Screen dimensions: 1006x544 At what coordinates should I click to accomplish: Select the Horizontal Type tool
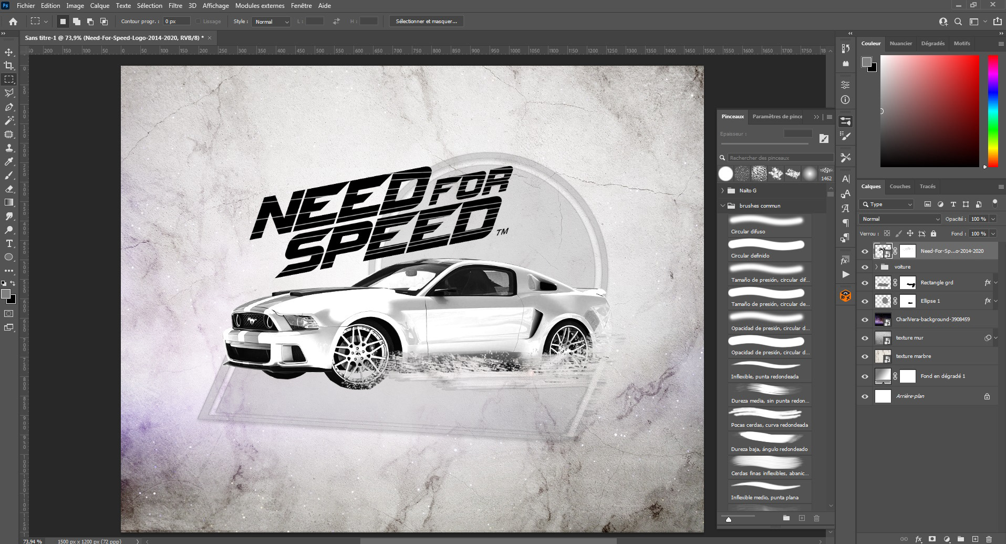tap(9, 244)
